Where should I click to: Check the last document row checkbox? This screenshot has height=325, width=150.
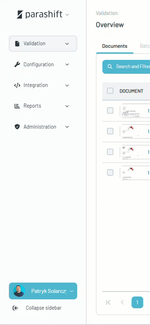(x=110, y=172)
